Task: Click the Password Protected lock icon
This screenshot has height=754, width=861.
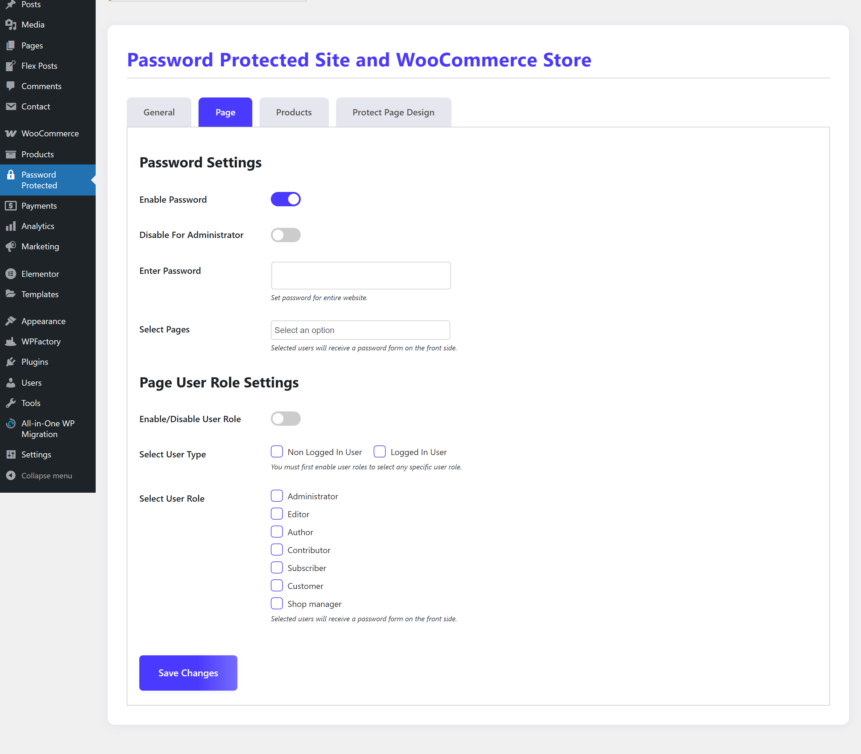Action: pos(11,175)
